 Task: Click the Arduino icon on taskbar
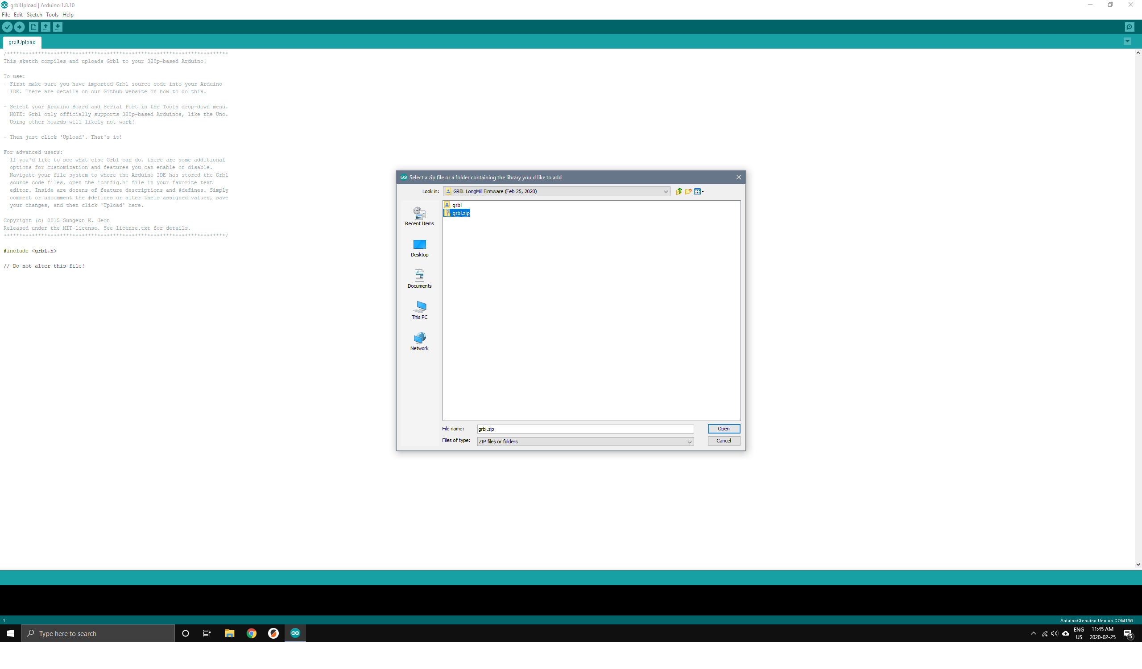pos(295,634)
